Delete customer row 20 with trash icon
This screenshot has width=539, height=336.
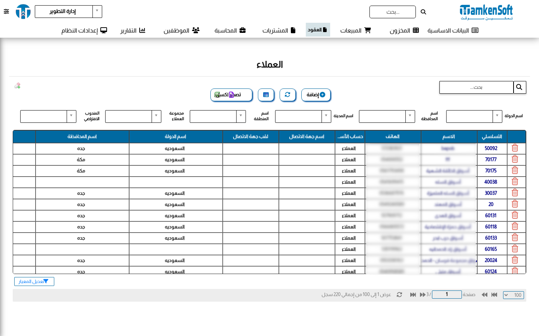515,204
